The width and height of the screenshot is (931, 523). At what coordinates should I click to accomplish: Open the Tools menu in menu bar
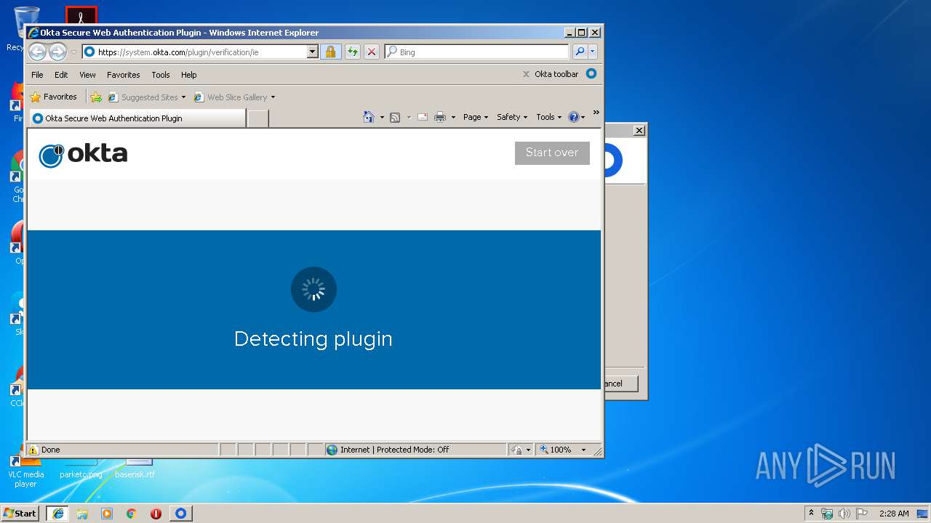(x=161, y=75)
